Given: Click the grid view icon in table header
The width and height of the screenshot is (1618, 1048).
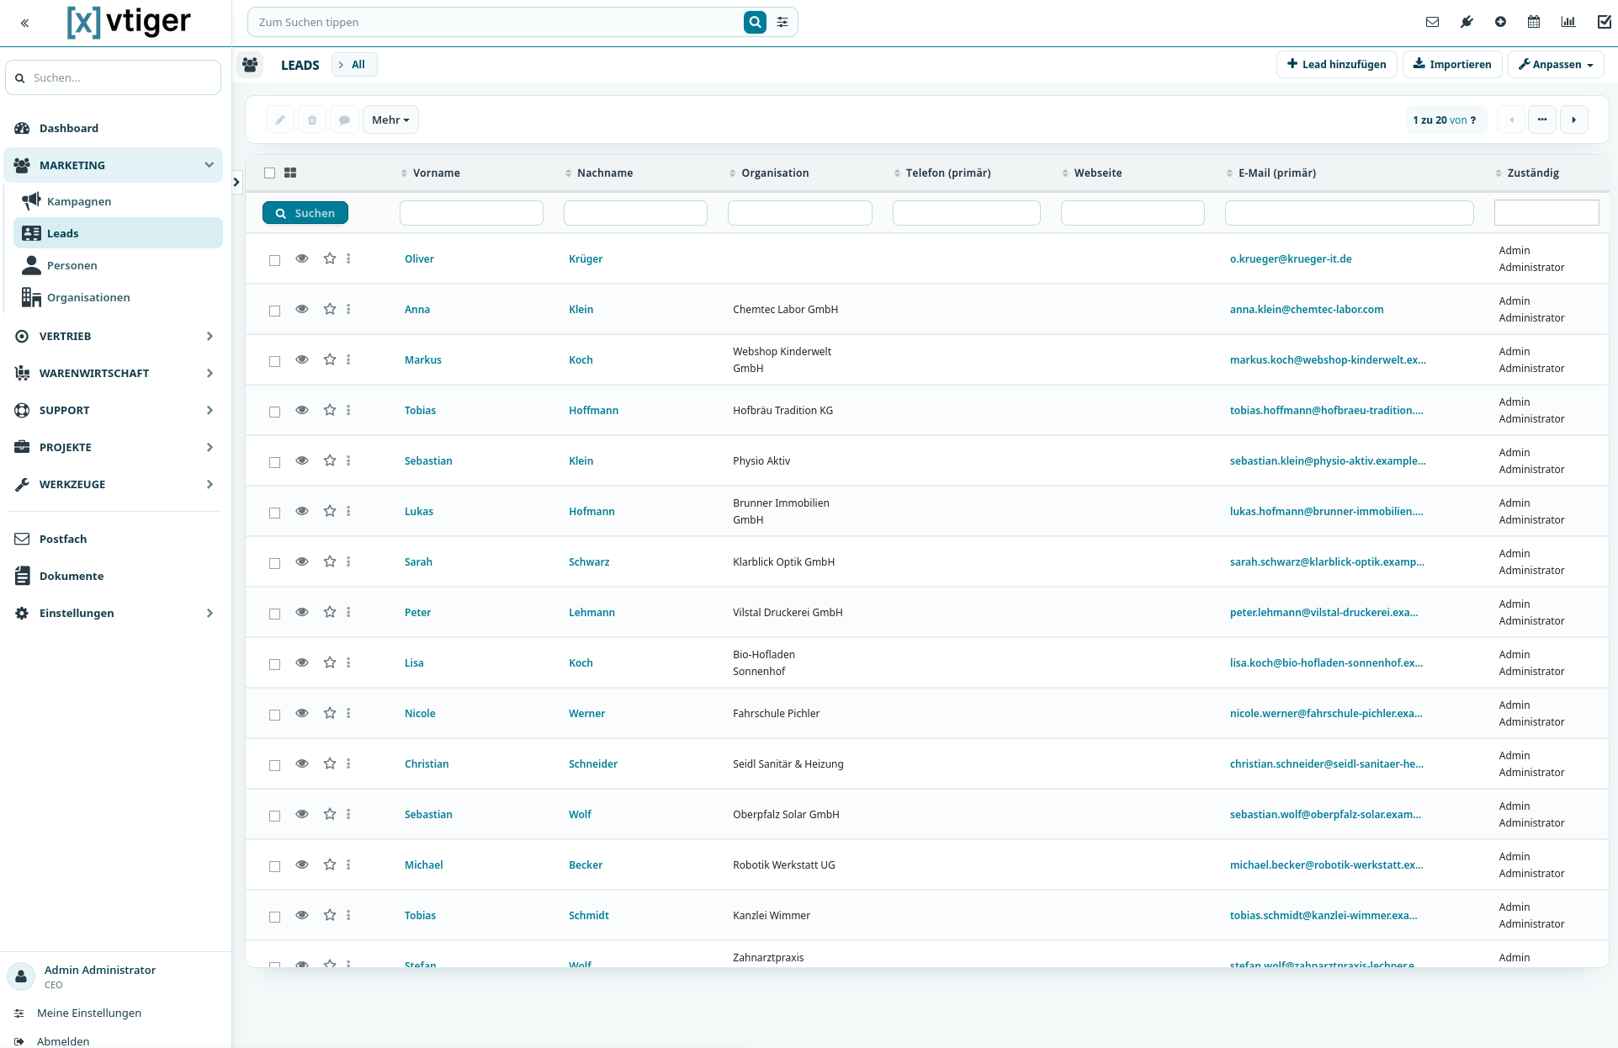Looking at the screenshot, I should pos(290,173).
